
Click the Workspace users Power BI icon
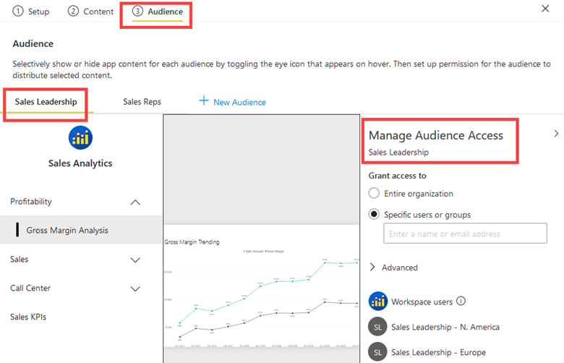click(x=377, y=302)
